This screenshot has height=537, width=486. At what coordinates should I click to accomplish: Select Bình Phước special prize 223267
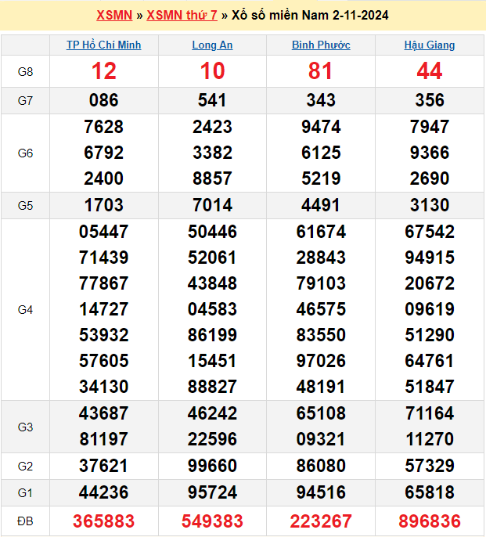[x=321, y=521]
